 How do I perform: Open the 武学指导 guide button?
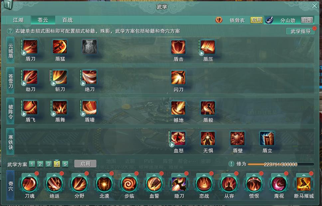[x=300, y=31]
